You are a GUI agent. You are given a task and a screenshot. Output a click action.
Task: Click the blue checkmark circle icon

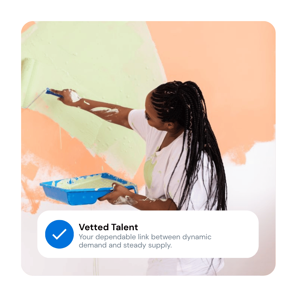59,234
